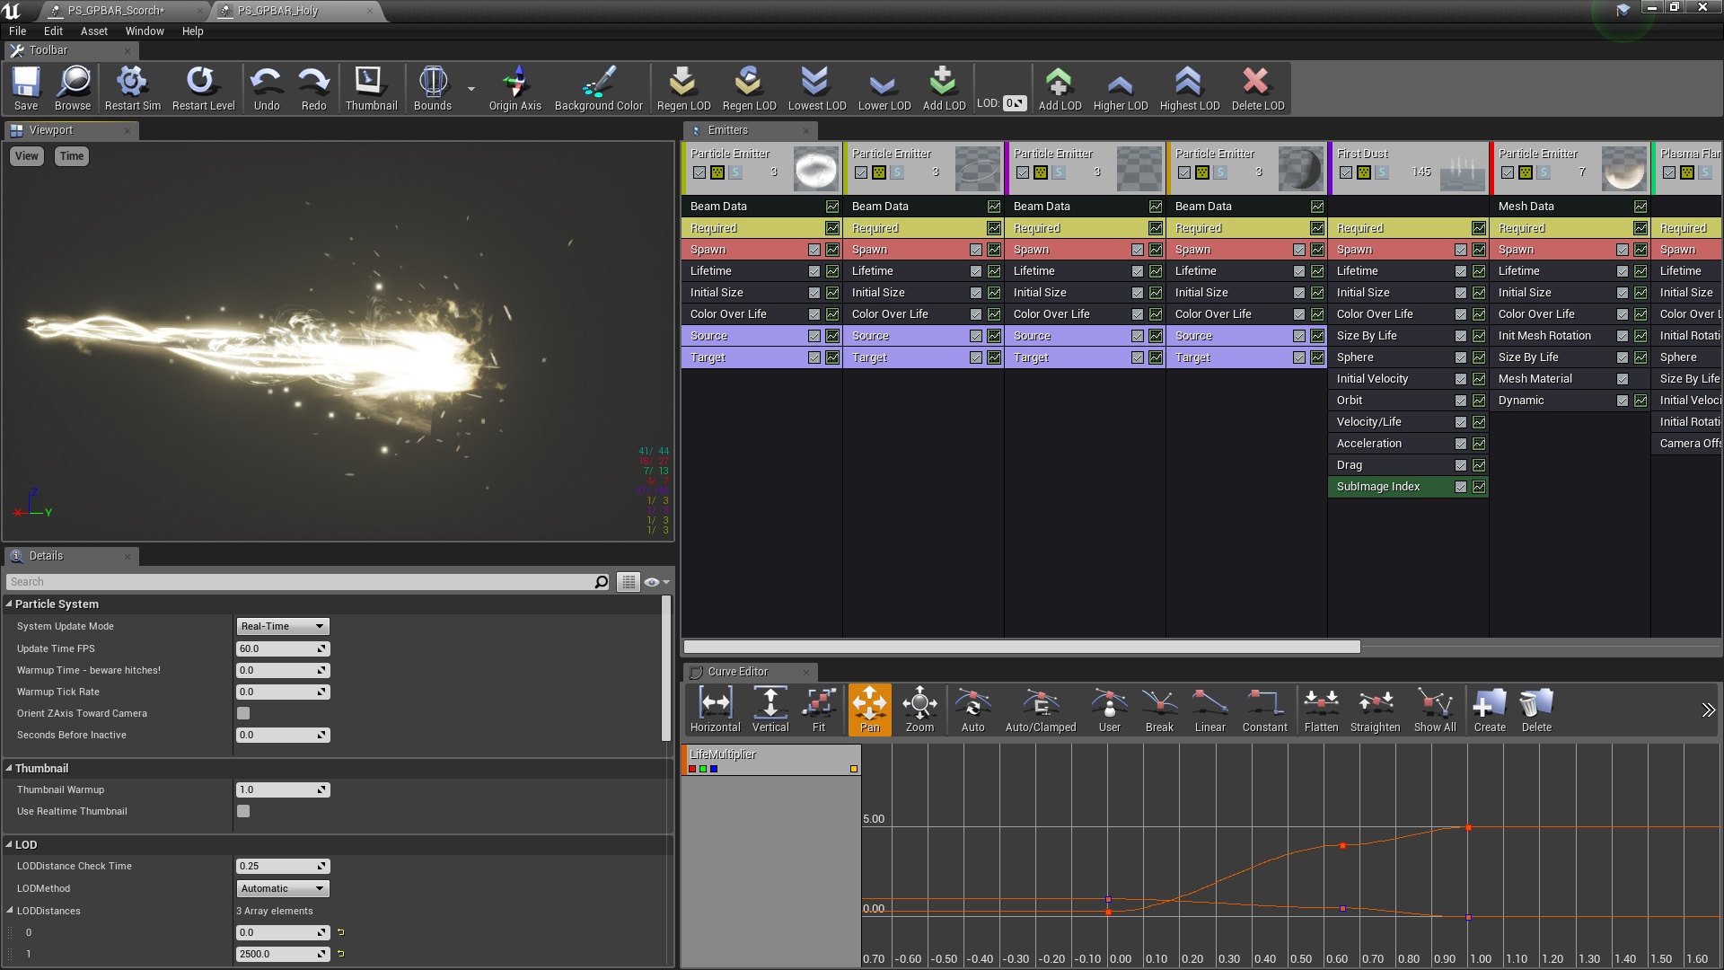
Task: Toggle Use Realtime Thumbnail checkbox
Action: pyautogui.click(x=242, y=811)
